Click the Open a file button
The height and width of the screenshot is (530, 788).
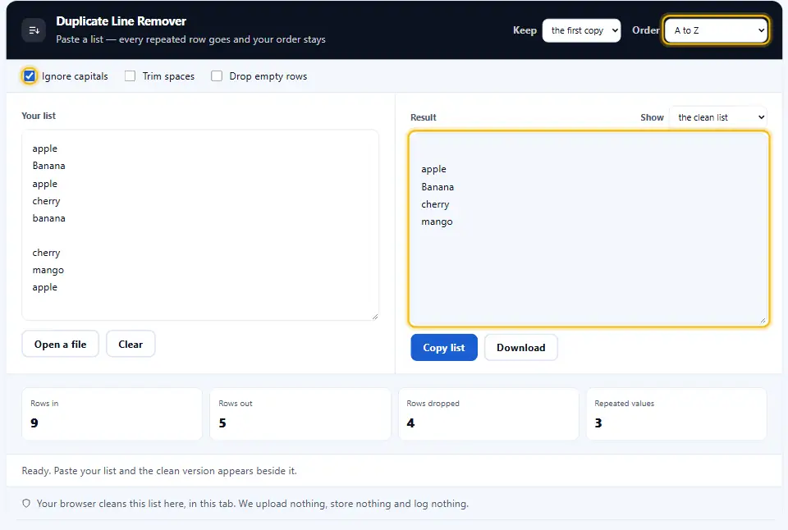pyautogui.click(x=60, y=344)
